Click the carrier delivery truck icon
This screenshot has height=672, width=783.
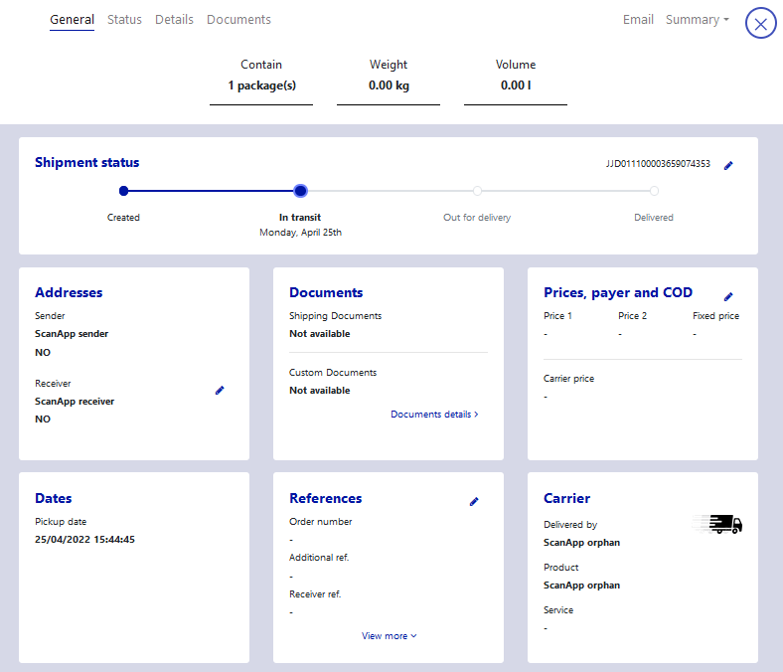719,525
